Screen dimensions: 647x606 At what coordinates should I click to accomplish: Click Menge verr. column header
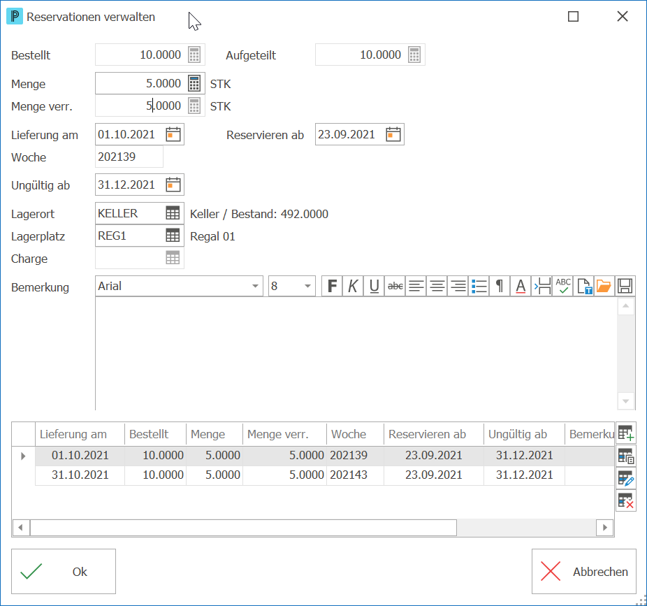[284, 434]
